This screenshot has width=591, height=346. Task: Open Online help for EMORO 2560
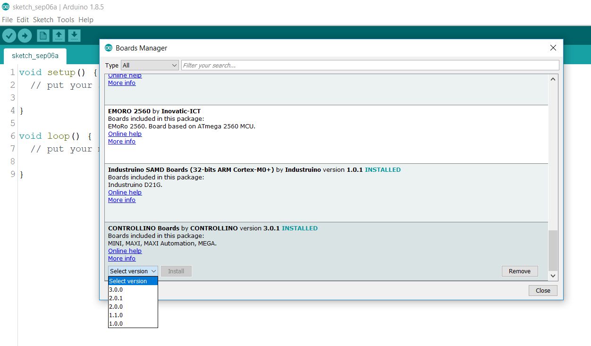(125, 134)
